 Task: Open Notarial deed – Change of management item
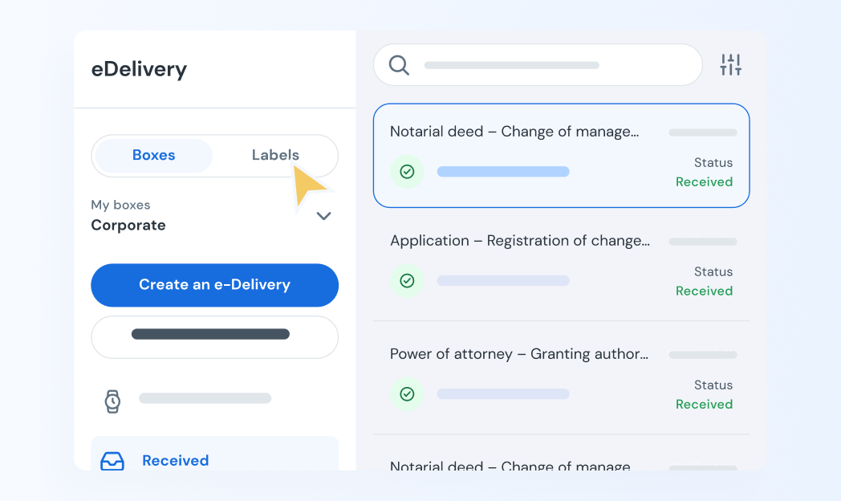pyautogui.click(x=514, y=132)
